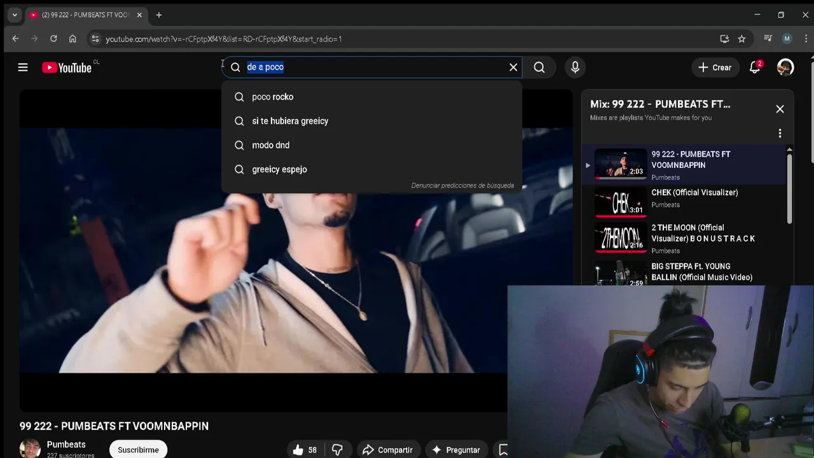Open browser home page icon
The width and height of the screenshot is (814, 458).
click(72, 39)
